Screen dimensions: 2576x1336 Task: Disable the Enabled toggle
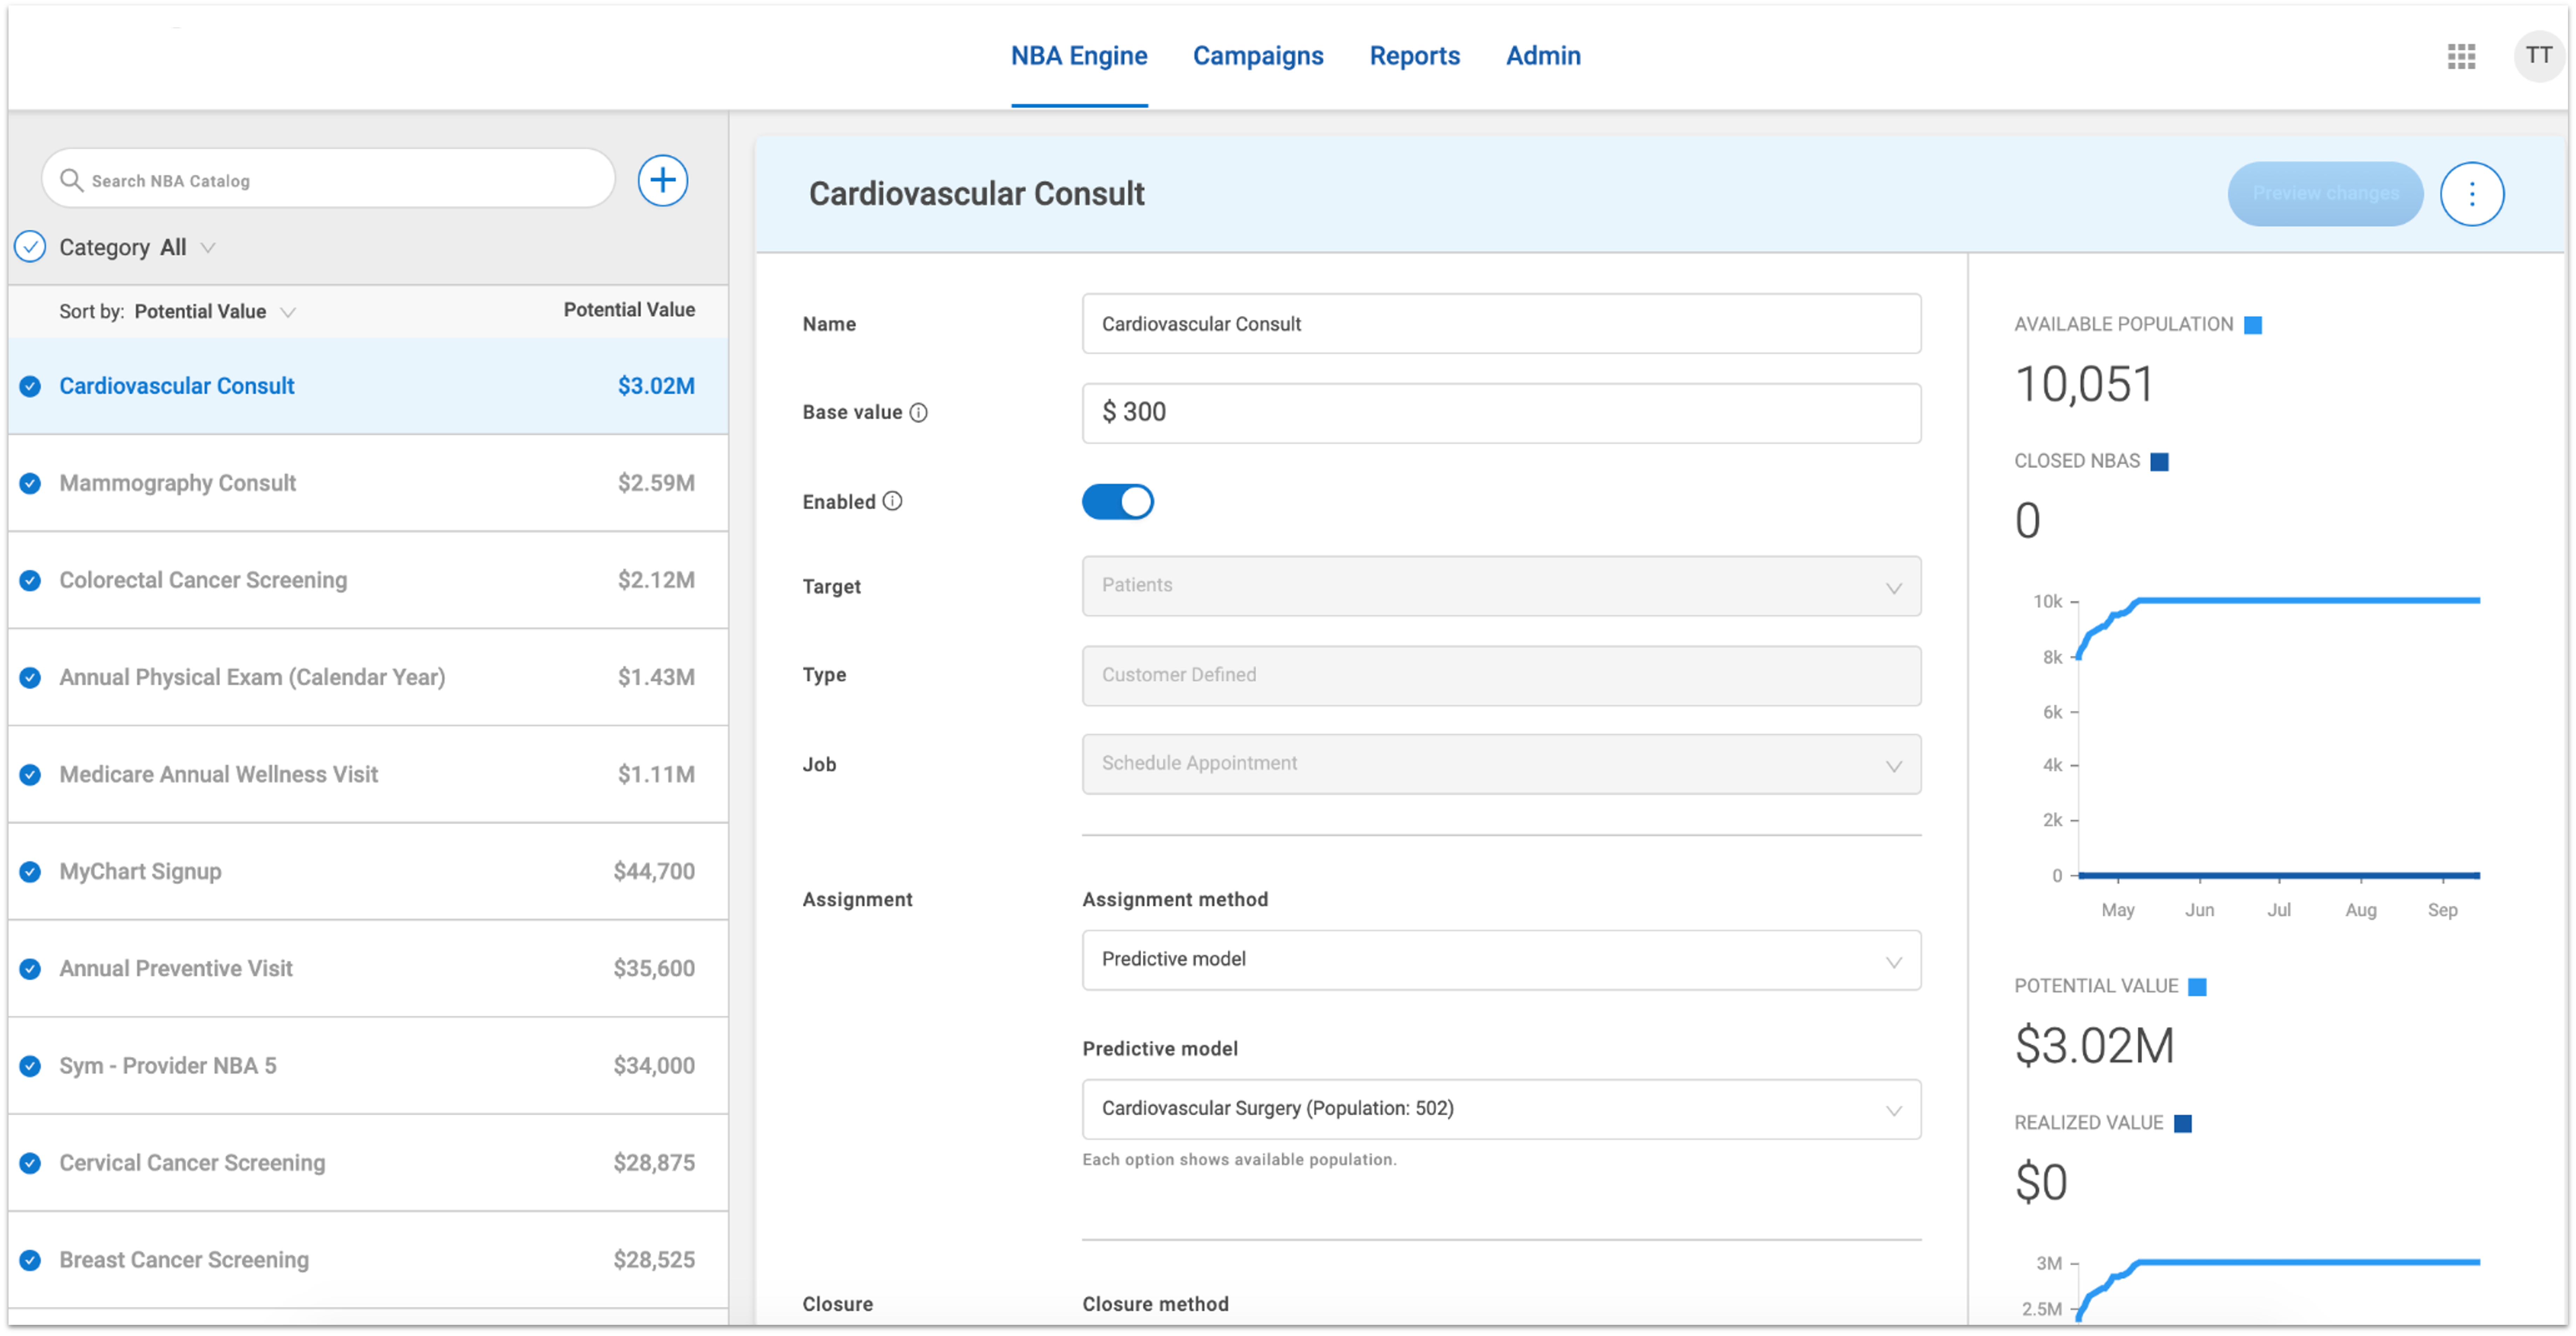coord(1118,501)
